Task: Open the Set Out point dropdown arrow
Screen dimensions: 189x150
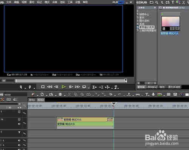Action: [34, 88]
